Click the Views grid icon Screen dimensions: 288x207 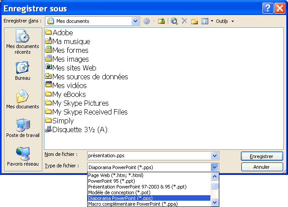[205, 21]
